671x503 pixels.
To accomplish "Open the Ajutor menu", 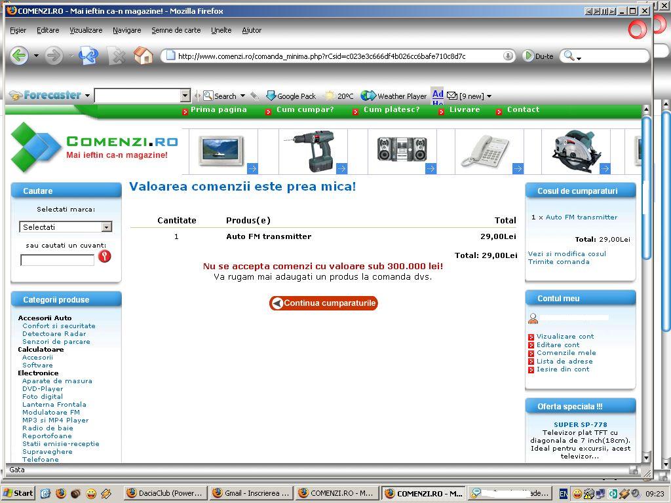I will point(252,30).
